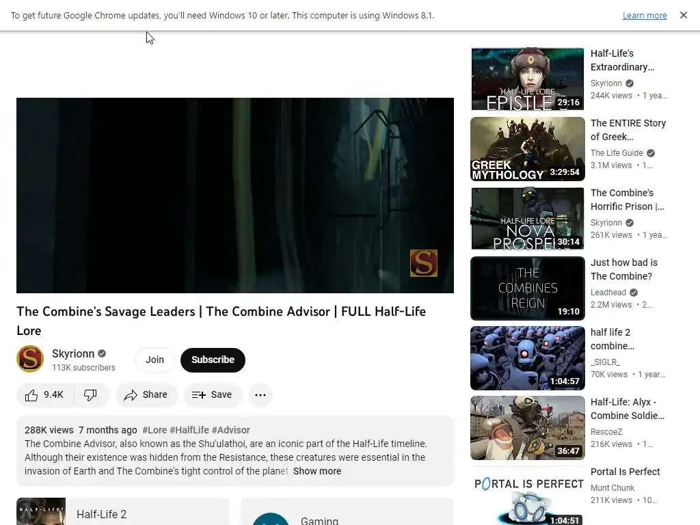
Task: Open the Half-Life 2 game card
Action: pos(123,511)
